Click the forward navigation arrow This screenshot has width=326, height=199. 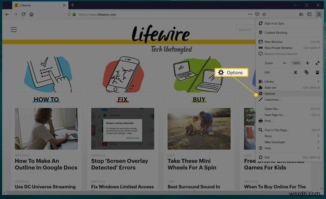(x=16, y=15)
